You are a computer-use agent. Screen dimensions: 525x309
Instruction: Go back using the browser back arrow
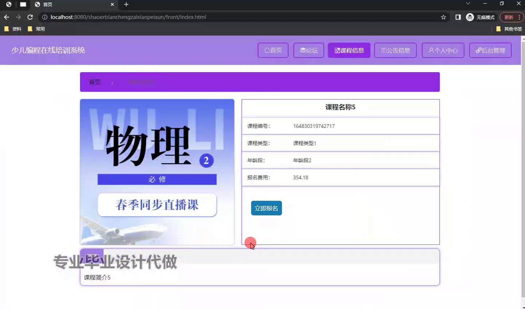pos(7,17)
